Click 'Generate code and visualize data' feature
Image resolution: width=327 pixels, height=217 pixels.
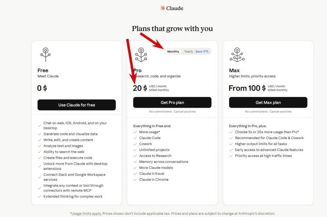(70, 134)
